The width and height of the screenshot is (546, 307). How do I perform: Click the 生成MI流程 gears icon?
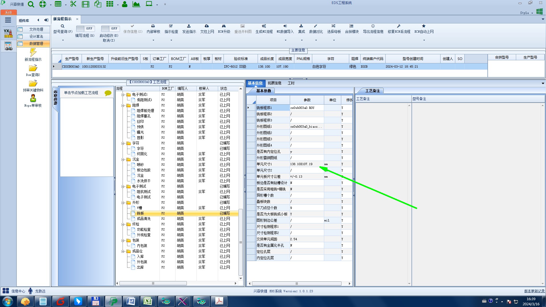264,26
